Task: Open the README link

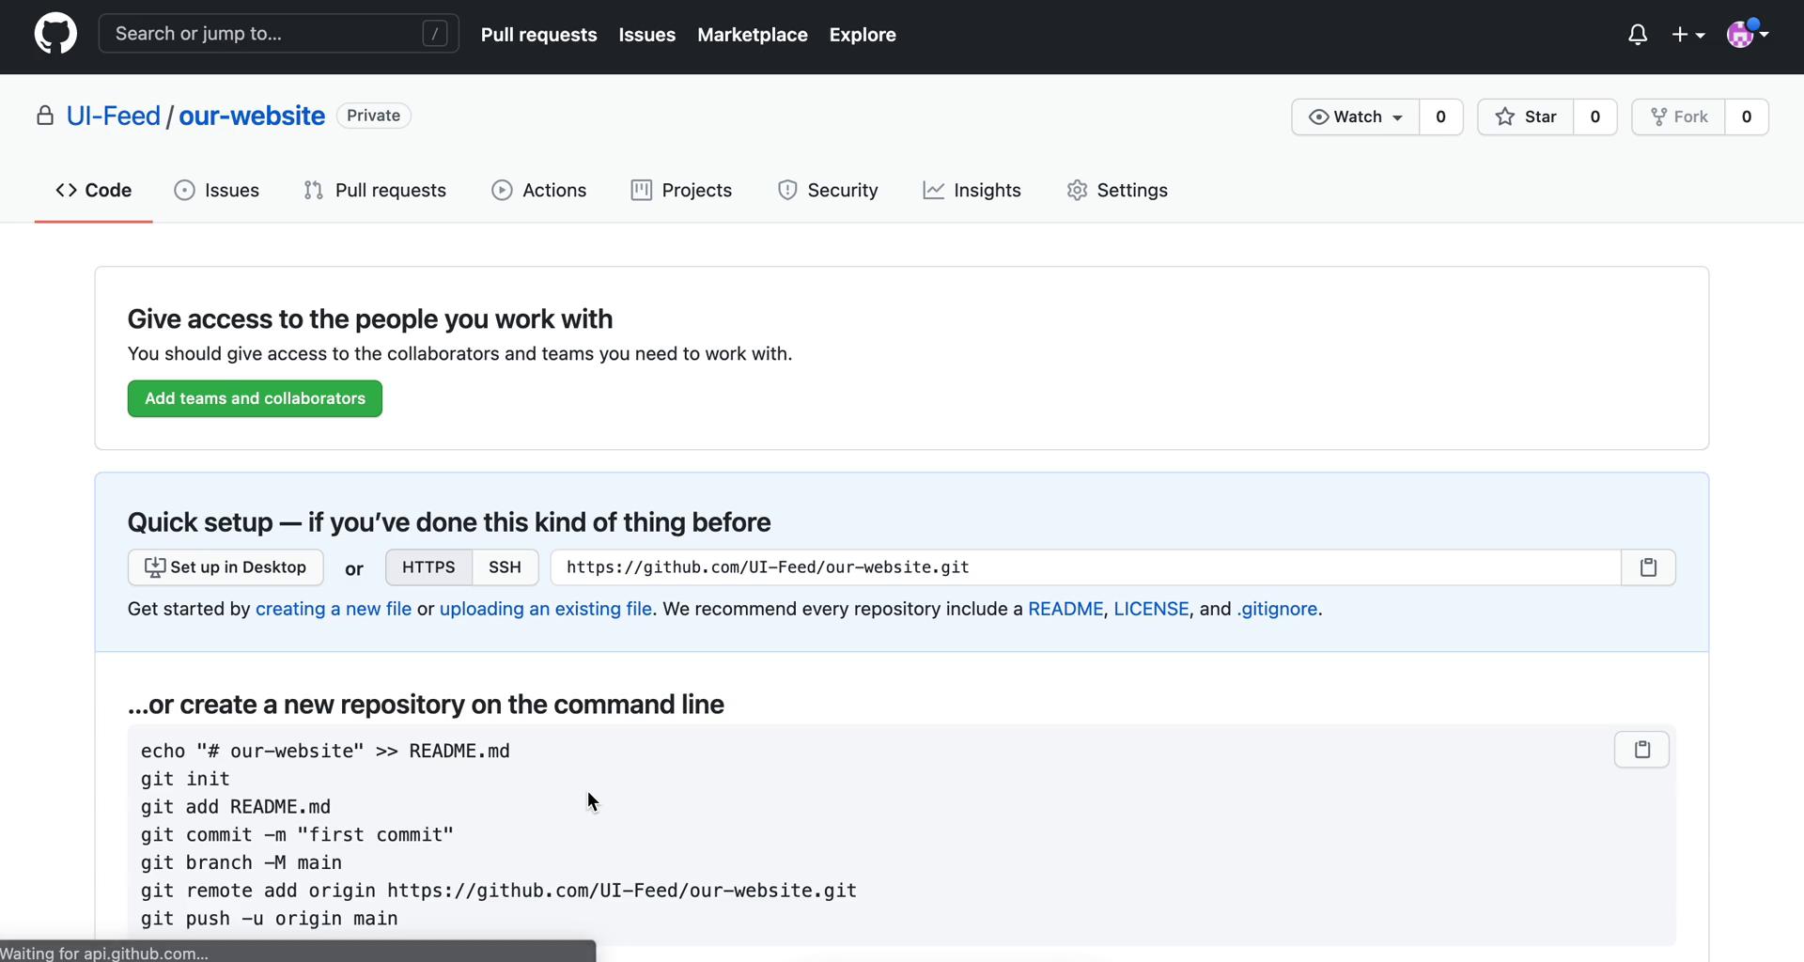Action: [x=1065, y=609]
